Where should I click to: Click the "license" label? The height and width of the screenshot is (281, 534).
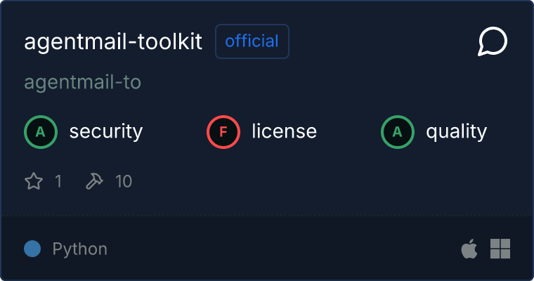tap(284, 131)
